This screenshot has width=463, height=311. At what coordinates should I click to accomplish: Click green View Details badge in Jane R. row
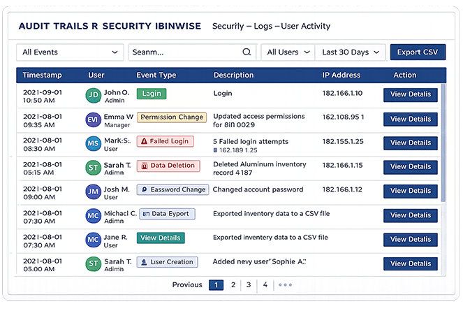pyautogui.click(x=161, y=238)
